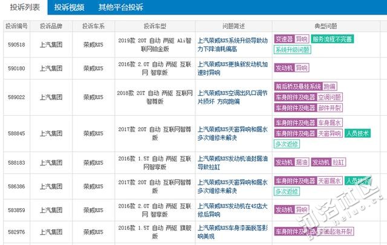Click the 车身附件及电器 天窗漏水 tag
387x245 pixels.
[308, 181]
